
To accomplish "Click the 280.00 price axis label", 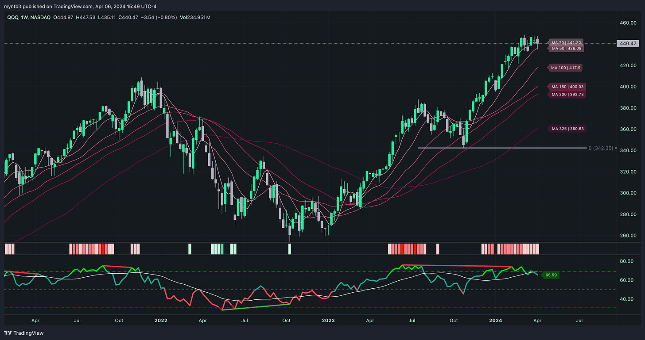I will coord(629,214).
